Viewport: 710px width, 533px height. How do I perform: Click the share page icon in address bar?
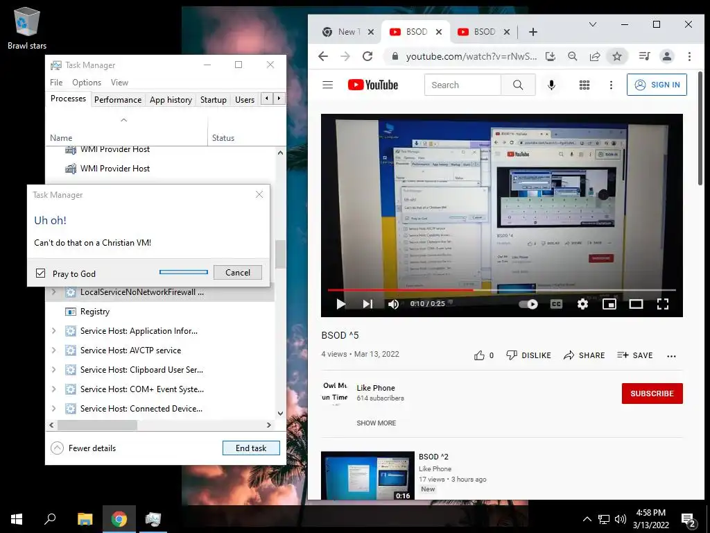[x=594, y=56]
